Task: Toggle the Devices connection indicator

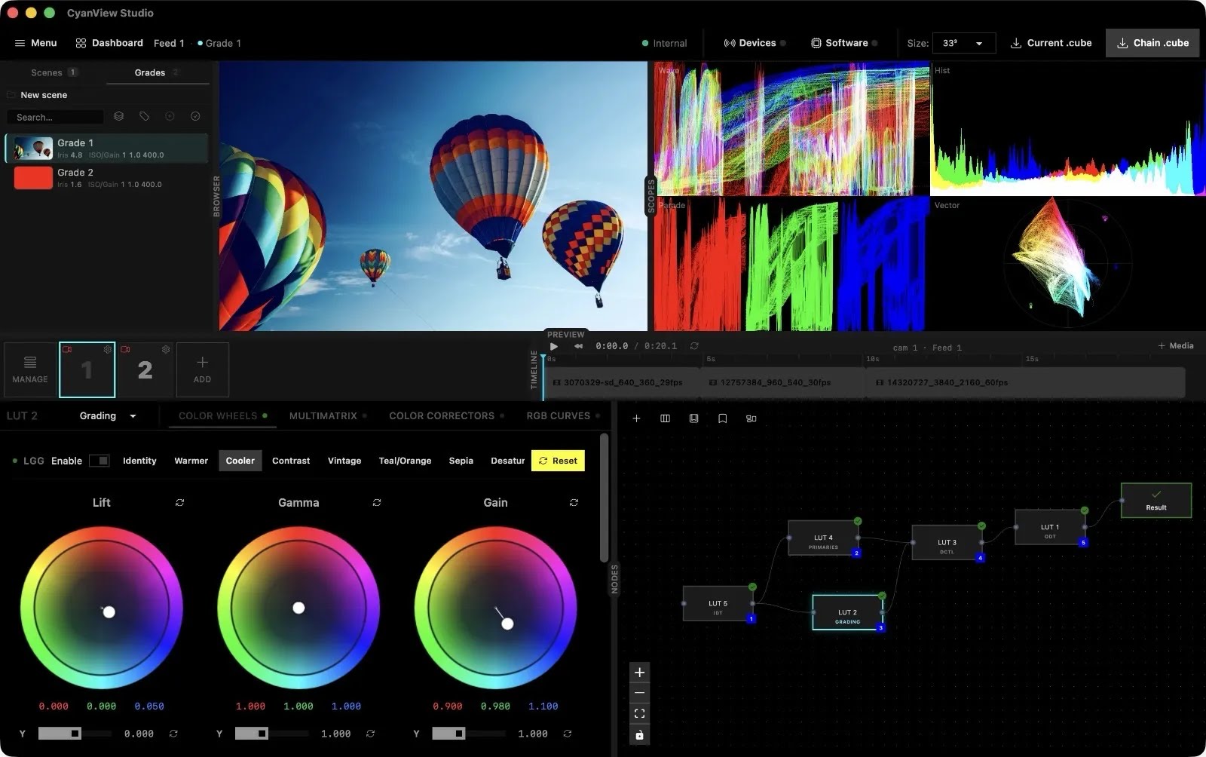Action: point(782,43)
